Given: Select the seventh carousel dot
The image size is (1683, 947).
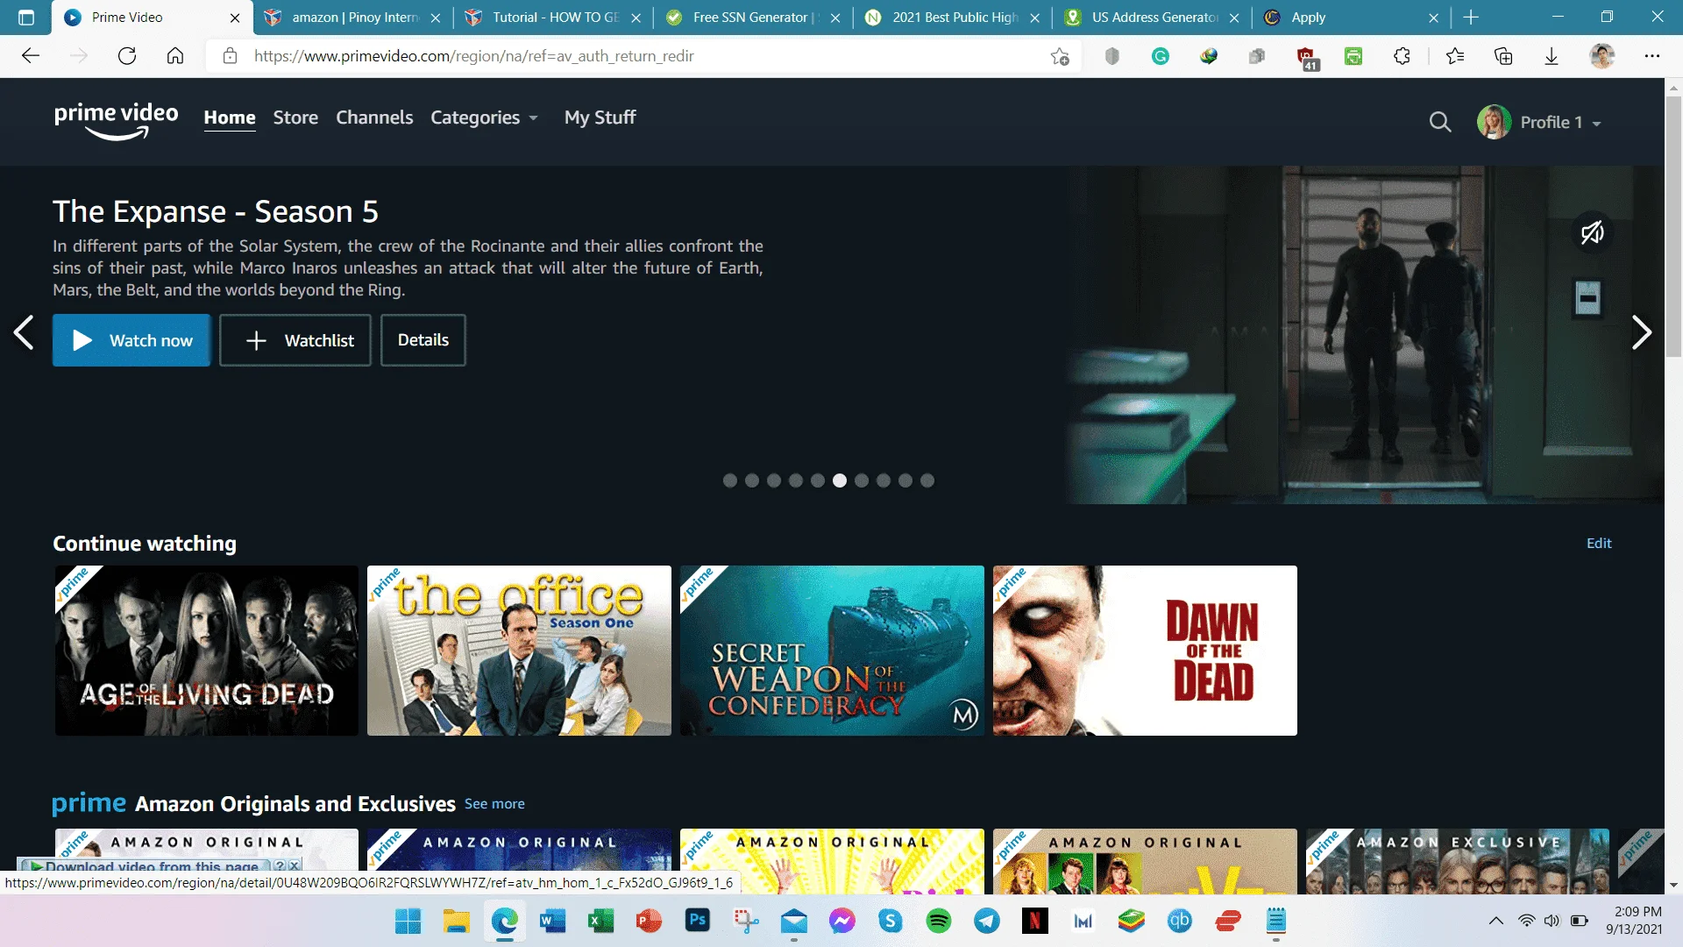Looking at the screenshot, I should [862, 481].
